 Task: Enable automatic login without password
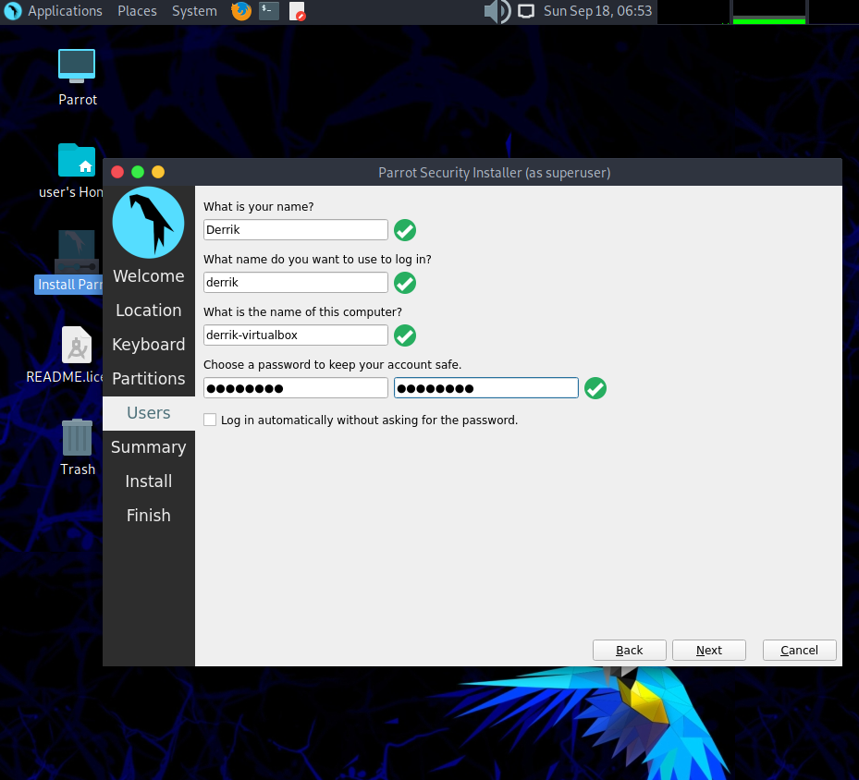pyautogui.click(x=210, y=420)
